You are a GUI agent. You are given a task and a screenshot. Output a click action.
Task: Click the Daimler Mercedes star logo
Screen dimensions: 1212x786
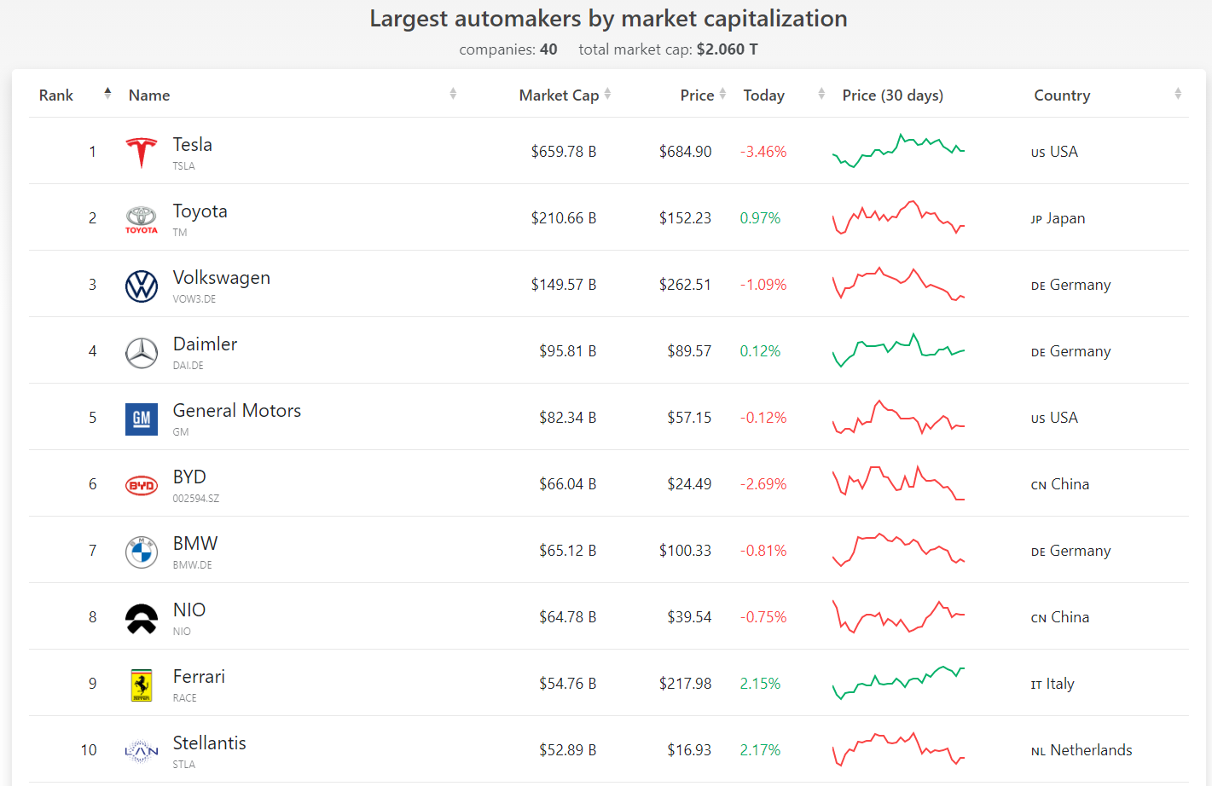142,353
